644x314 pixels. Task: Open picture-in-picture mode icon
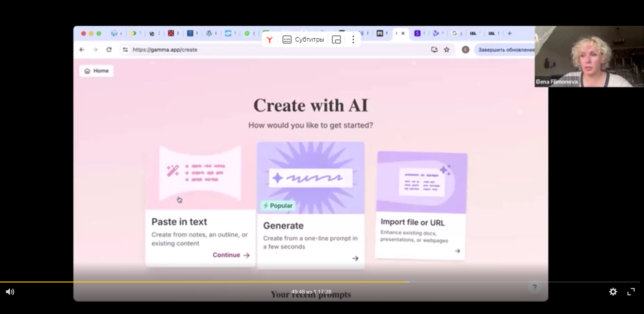point(336,40)
